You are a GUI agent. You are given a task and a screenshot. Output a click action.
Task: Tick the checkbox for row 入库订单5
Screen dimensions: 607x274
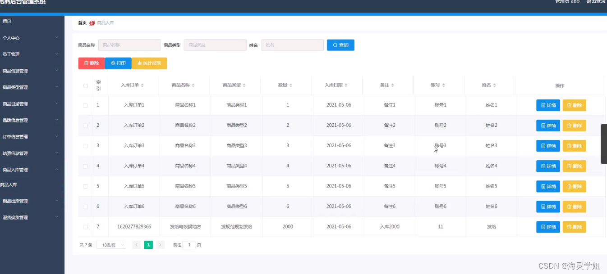tap(85, 186)
